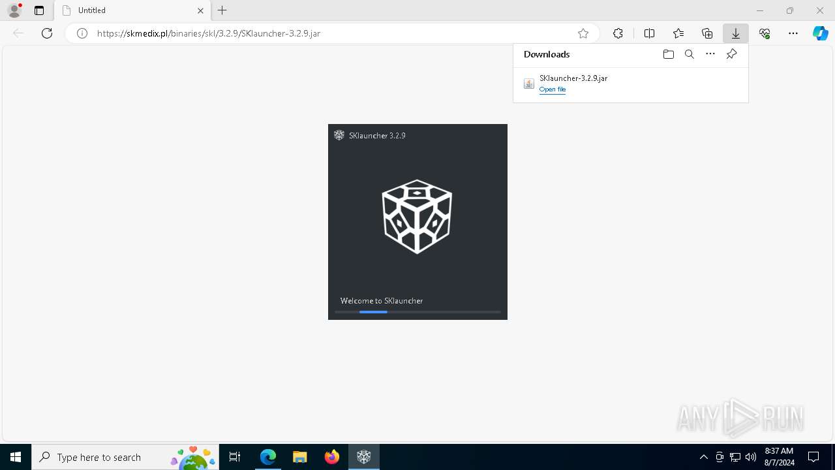Open a new tab with plus button

222,10
